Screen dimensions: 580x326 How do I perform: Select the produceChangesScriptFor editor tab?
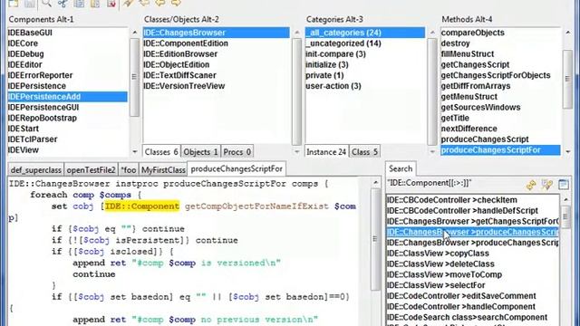point(237,168)
